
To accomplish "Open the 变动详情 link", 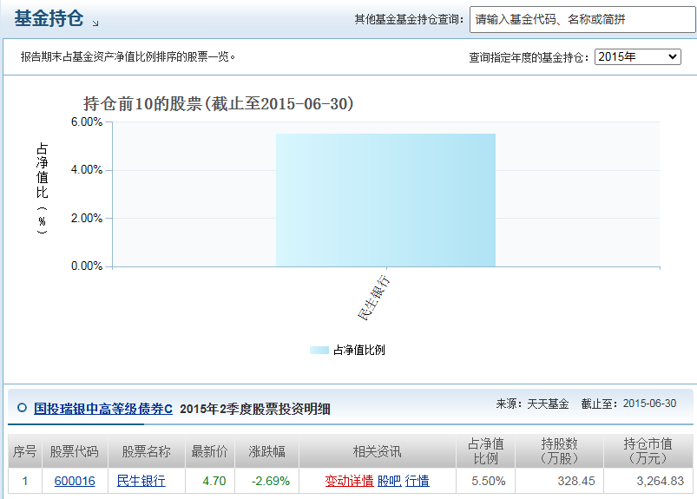I will tap(349, 481).
